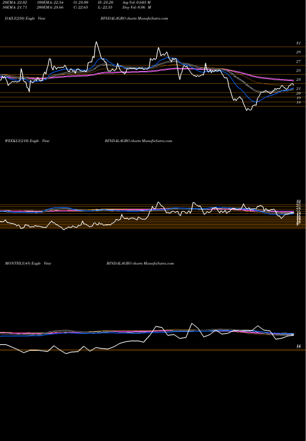Click the 23 price axis label on daily chart
Image resolution: width=306 pixels, height=441 pixels.
(x=298, y=79)
